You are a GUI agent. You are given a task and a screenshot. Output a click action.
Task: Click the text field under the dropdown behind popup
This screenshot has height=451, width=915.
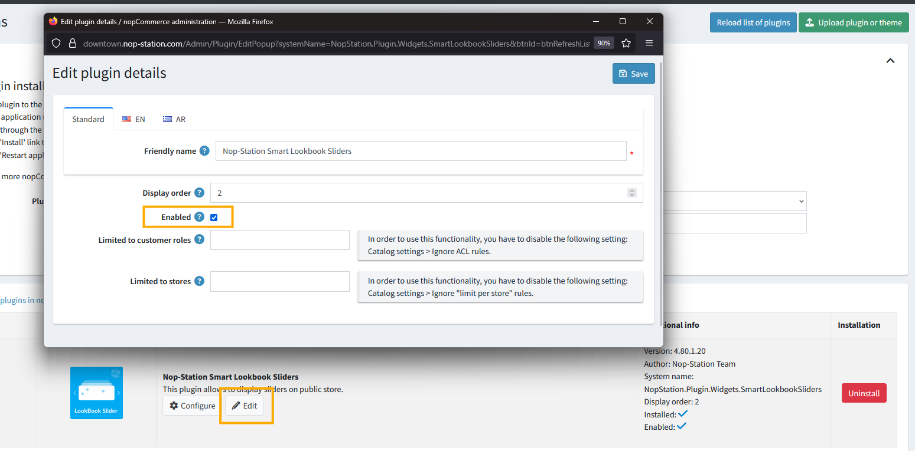[x=735, y=223]
